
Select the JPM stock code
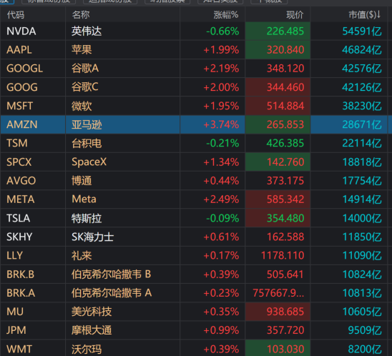[x=16, y=330]
